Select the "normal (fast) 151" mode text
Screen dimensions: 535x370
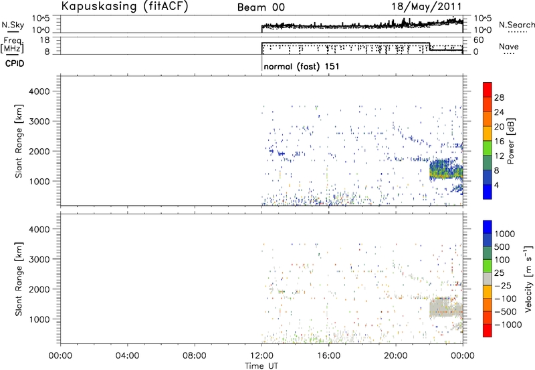tap(302, 66)
